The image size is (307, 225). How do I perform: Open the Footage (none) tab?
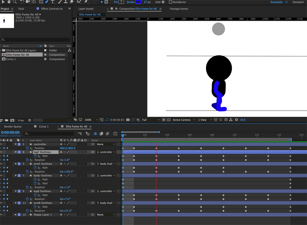pos(179,9)
